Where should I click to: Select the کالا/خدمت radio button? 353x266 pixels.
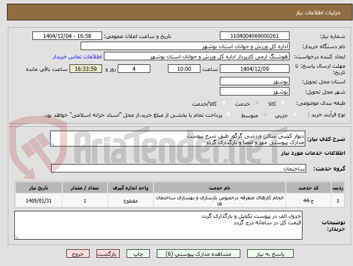tap(224, 103)
